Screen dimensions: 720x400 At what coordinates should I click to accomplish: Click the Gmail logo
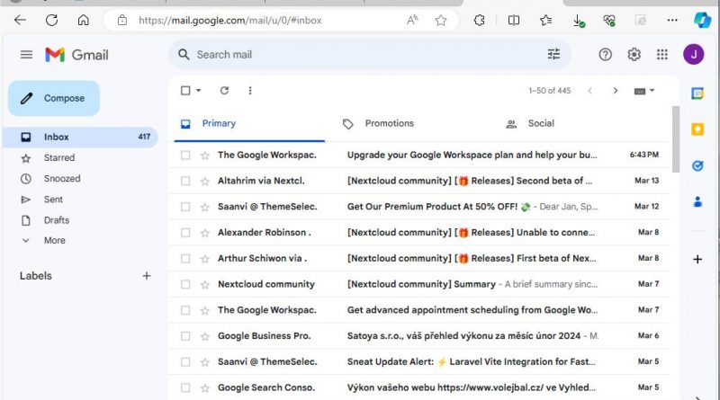point(76,55)
